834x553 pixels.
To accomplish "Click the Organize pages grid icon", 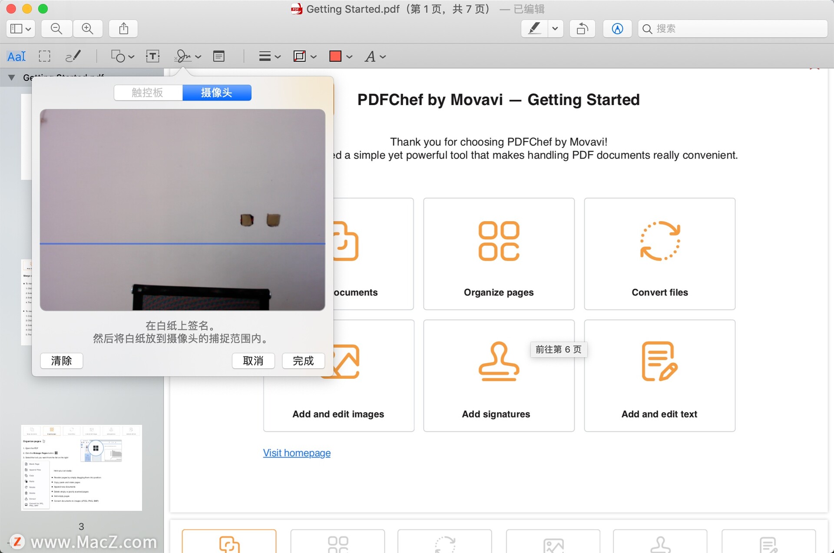I will 499,241.
